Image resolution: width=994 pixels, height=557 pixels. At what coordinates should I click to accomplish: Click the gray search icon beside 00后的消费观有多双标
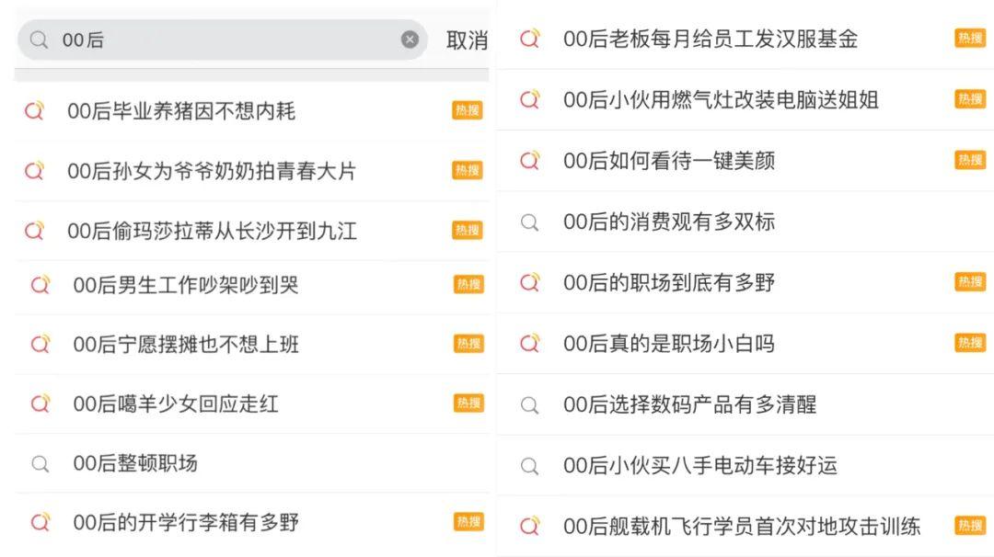529,222
